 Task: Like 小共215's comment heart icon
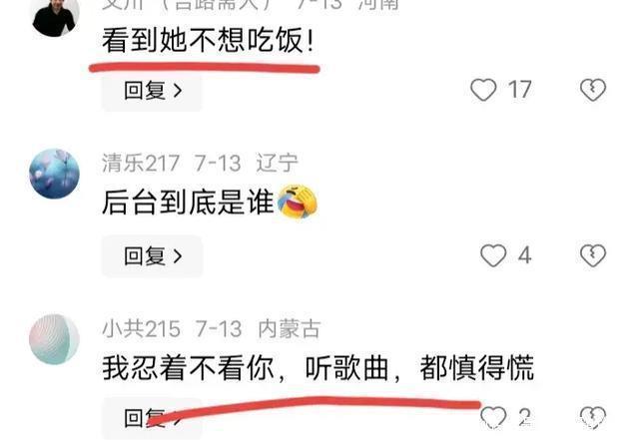493,418
